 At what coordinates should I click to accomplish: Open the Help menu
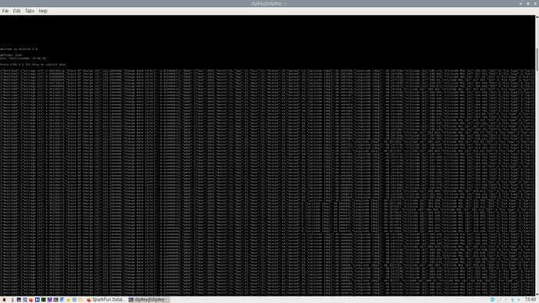pos(43,11)
